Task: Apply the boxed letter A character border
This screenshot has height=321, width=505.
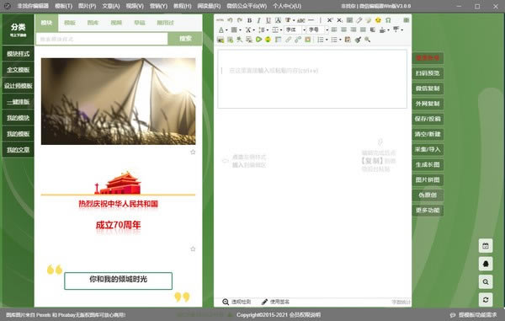Action: tap(278, 20)
